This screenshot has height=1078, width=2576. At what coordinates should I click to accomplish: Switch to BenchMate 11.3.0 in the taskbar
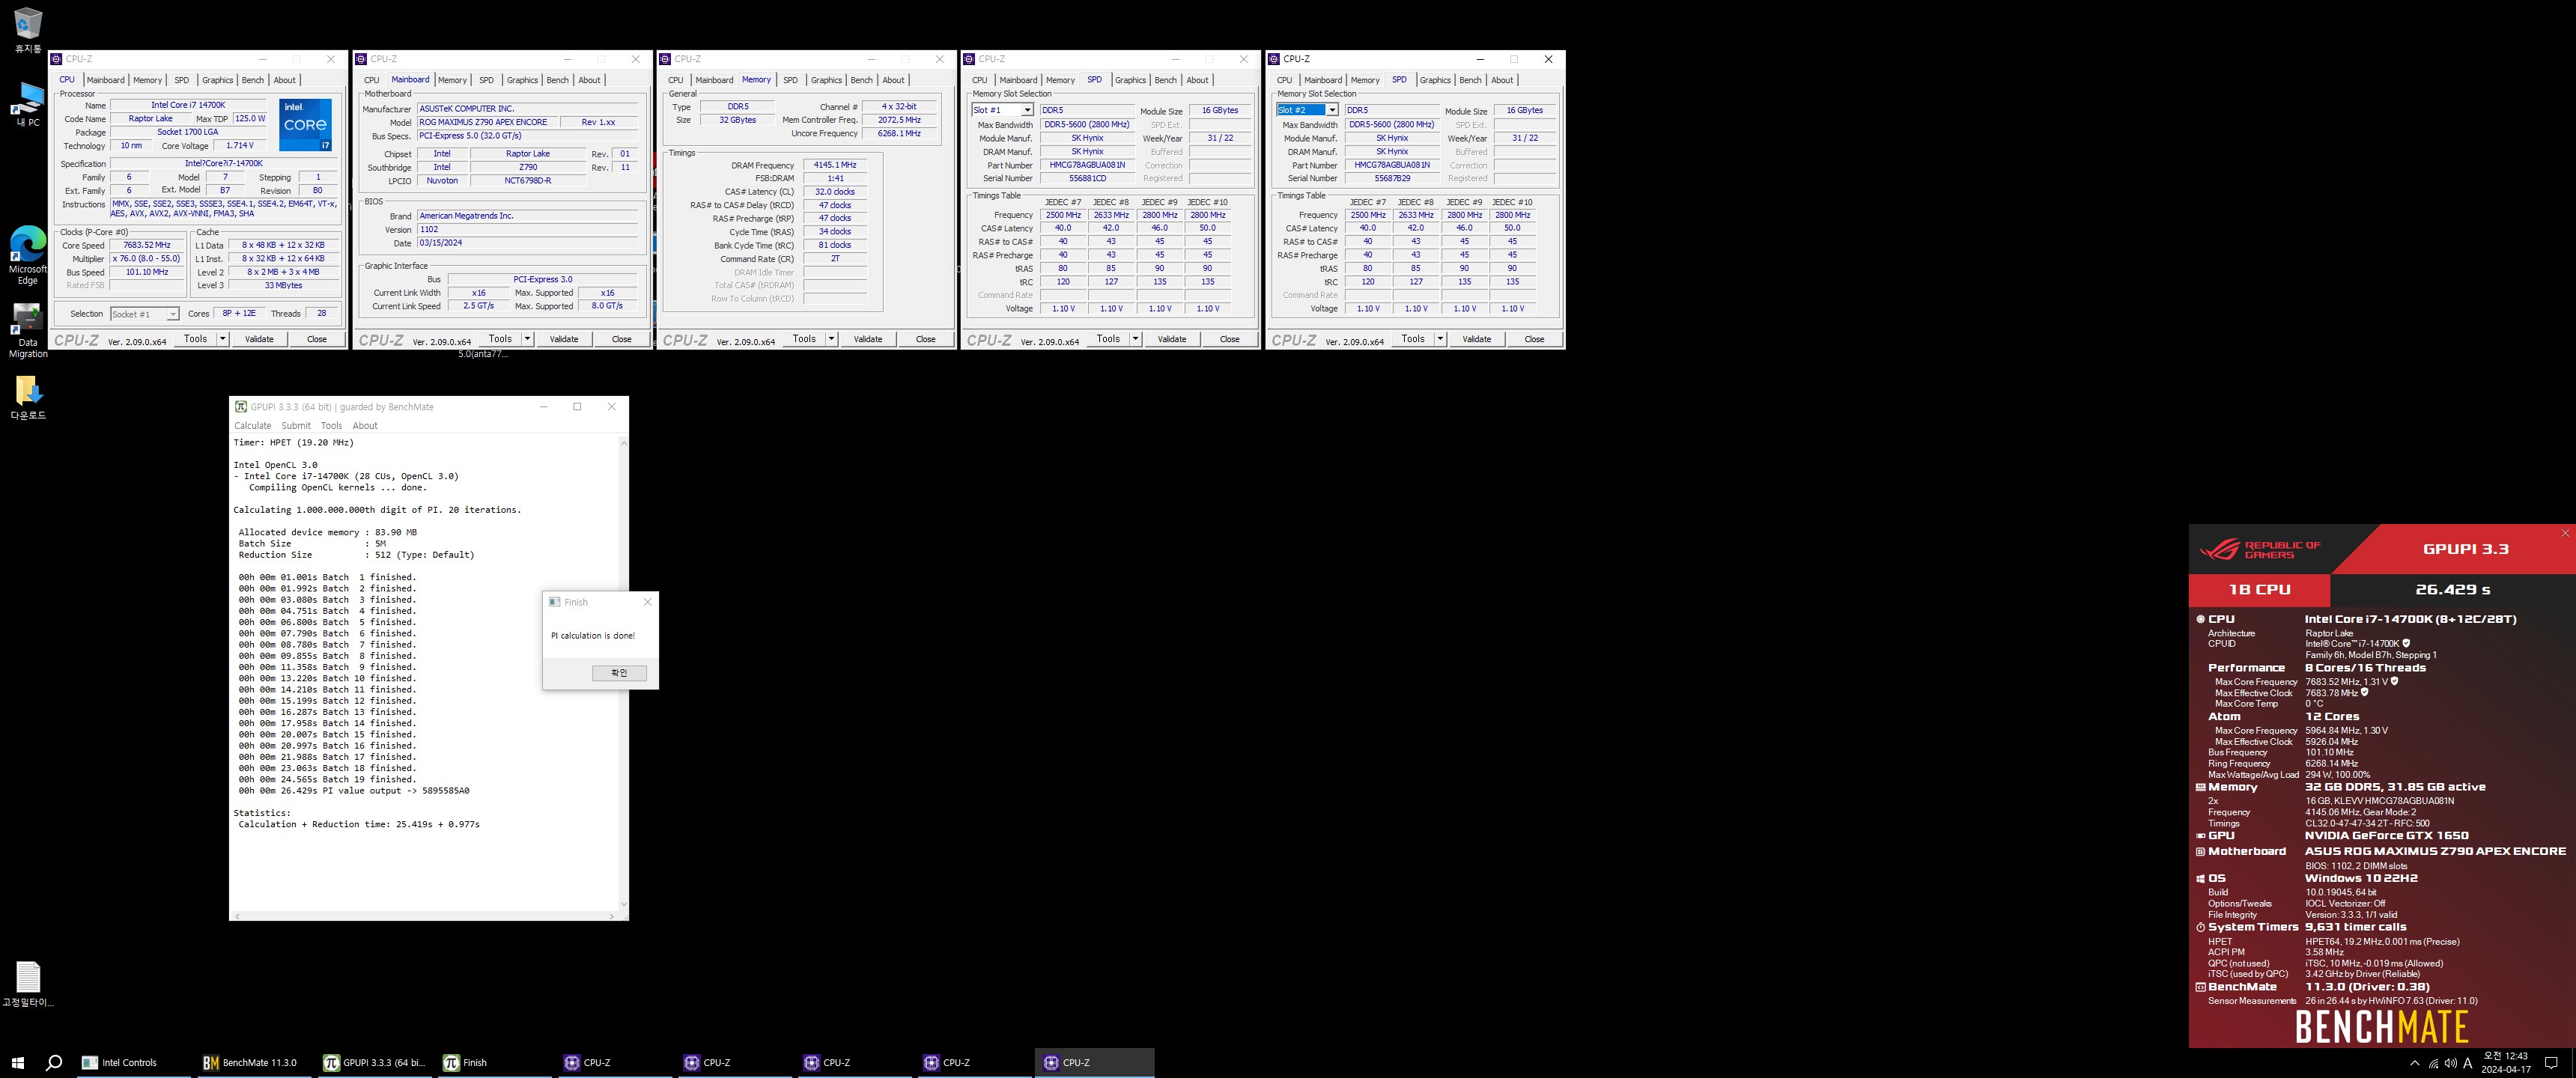click(251, 1062)
